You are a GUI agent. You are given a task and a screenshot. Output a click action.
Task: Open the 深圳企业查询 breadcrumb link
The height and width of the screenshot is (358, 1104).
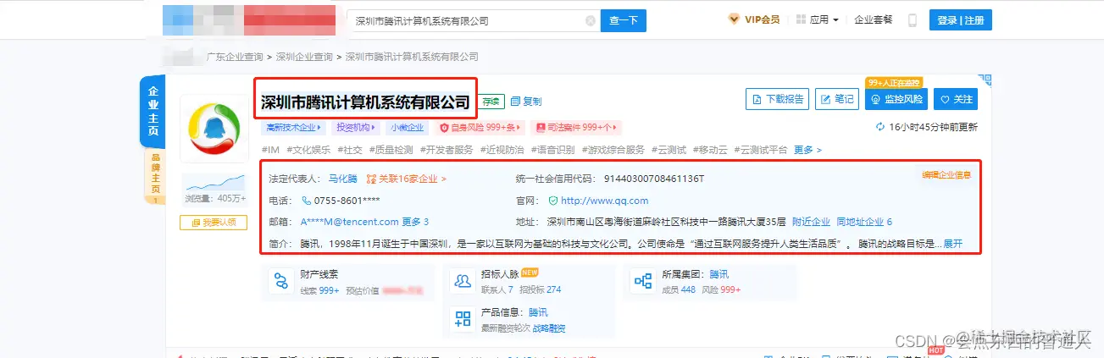click(x=304, y=57)
